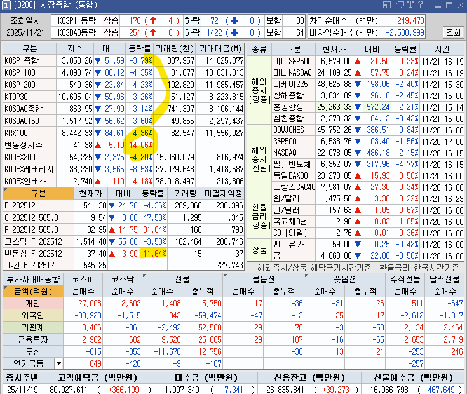Click the highlighted 11.64% cell
This screenshot has height=394, width=467.
tap(152, 254)
